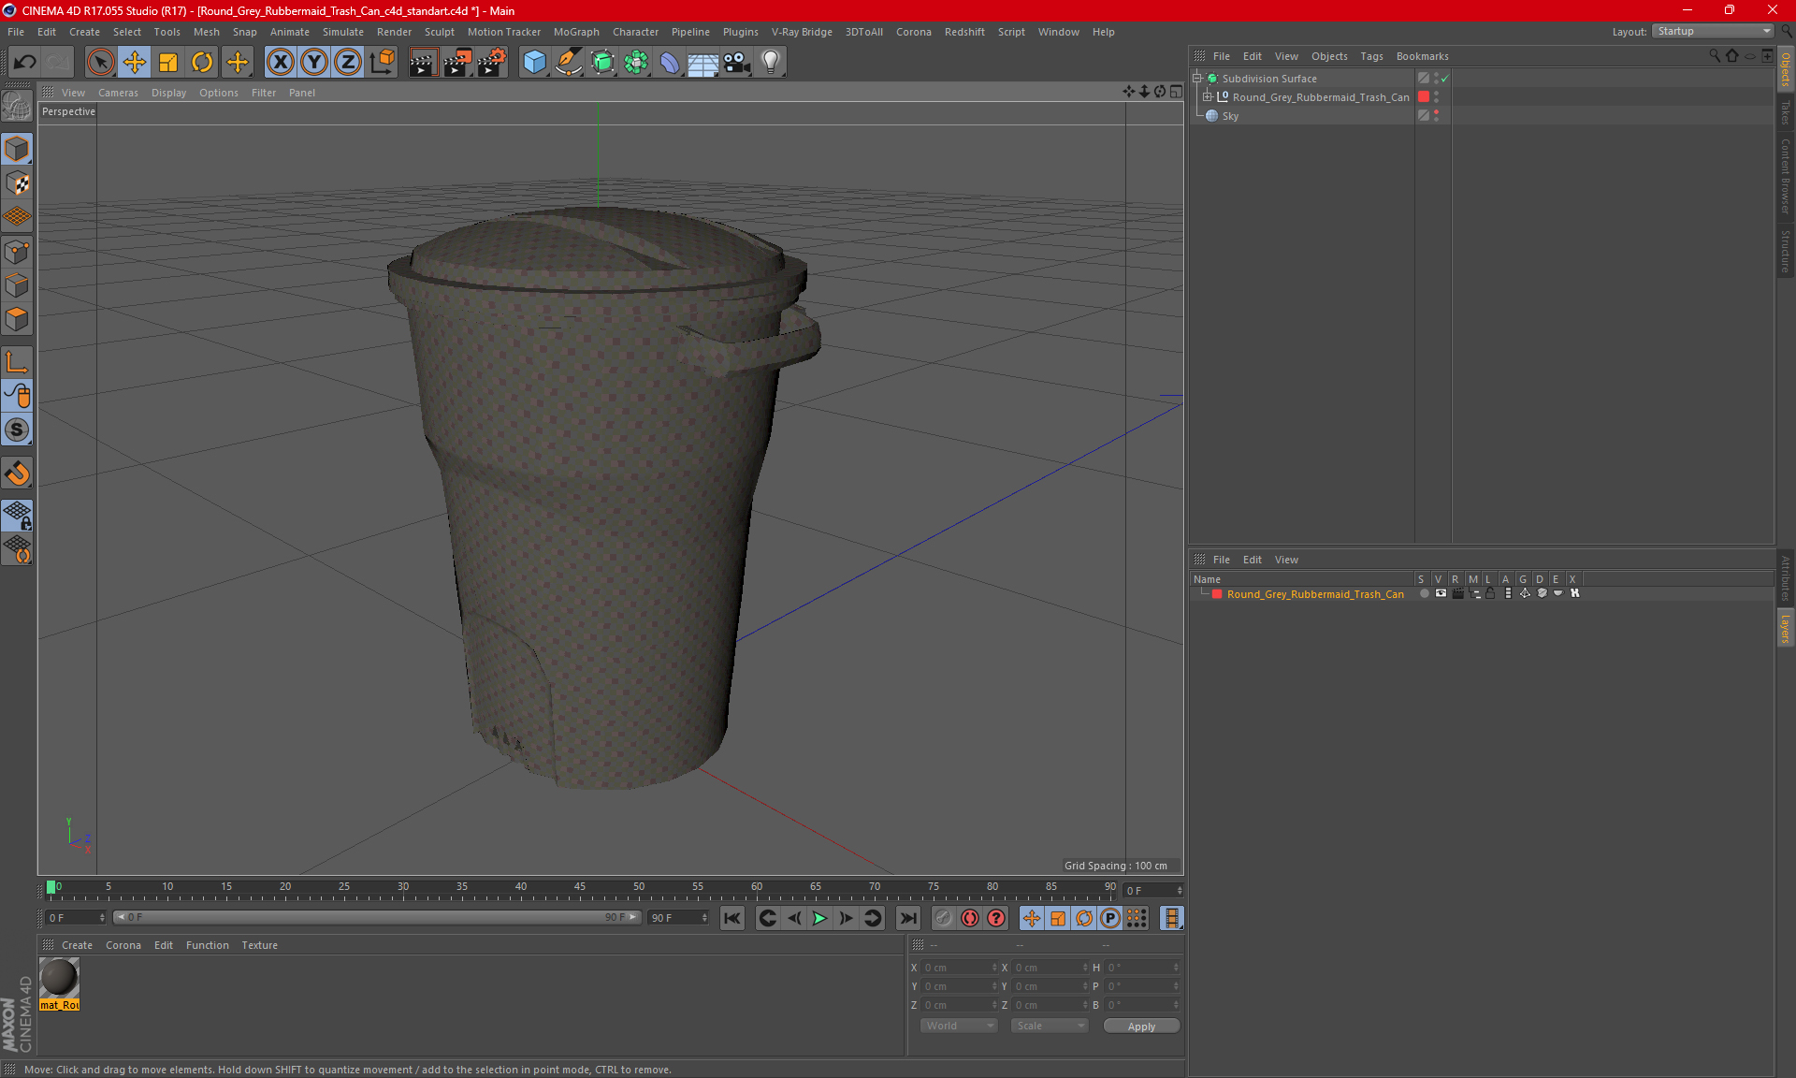Click Render View clapperboard icon
Viewport: 1796px width, 1078px height.
pyautogui.click(x=423, y=63)
